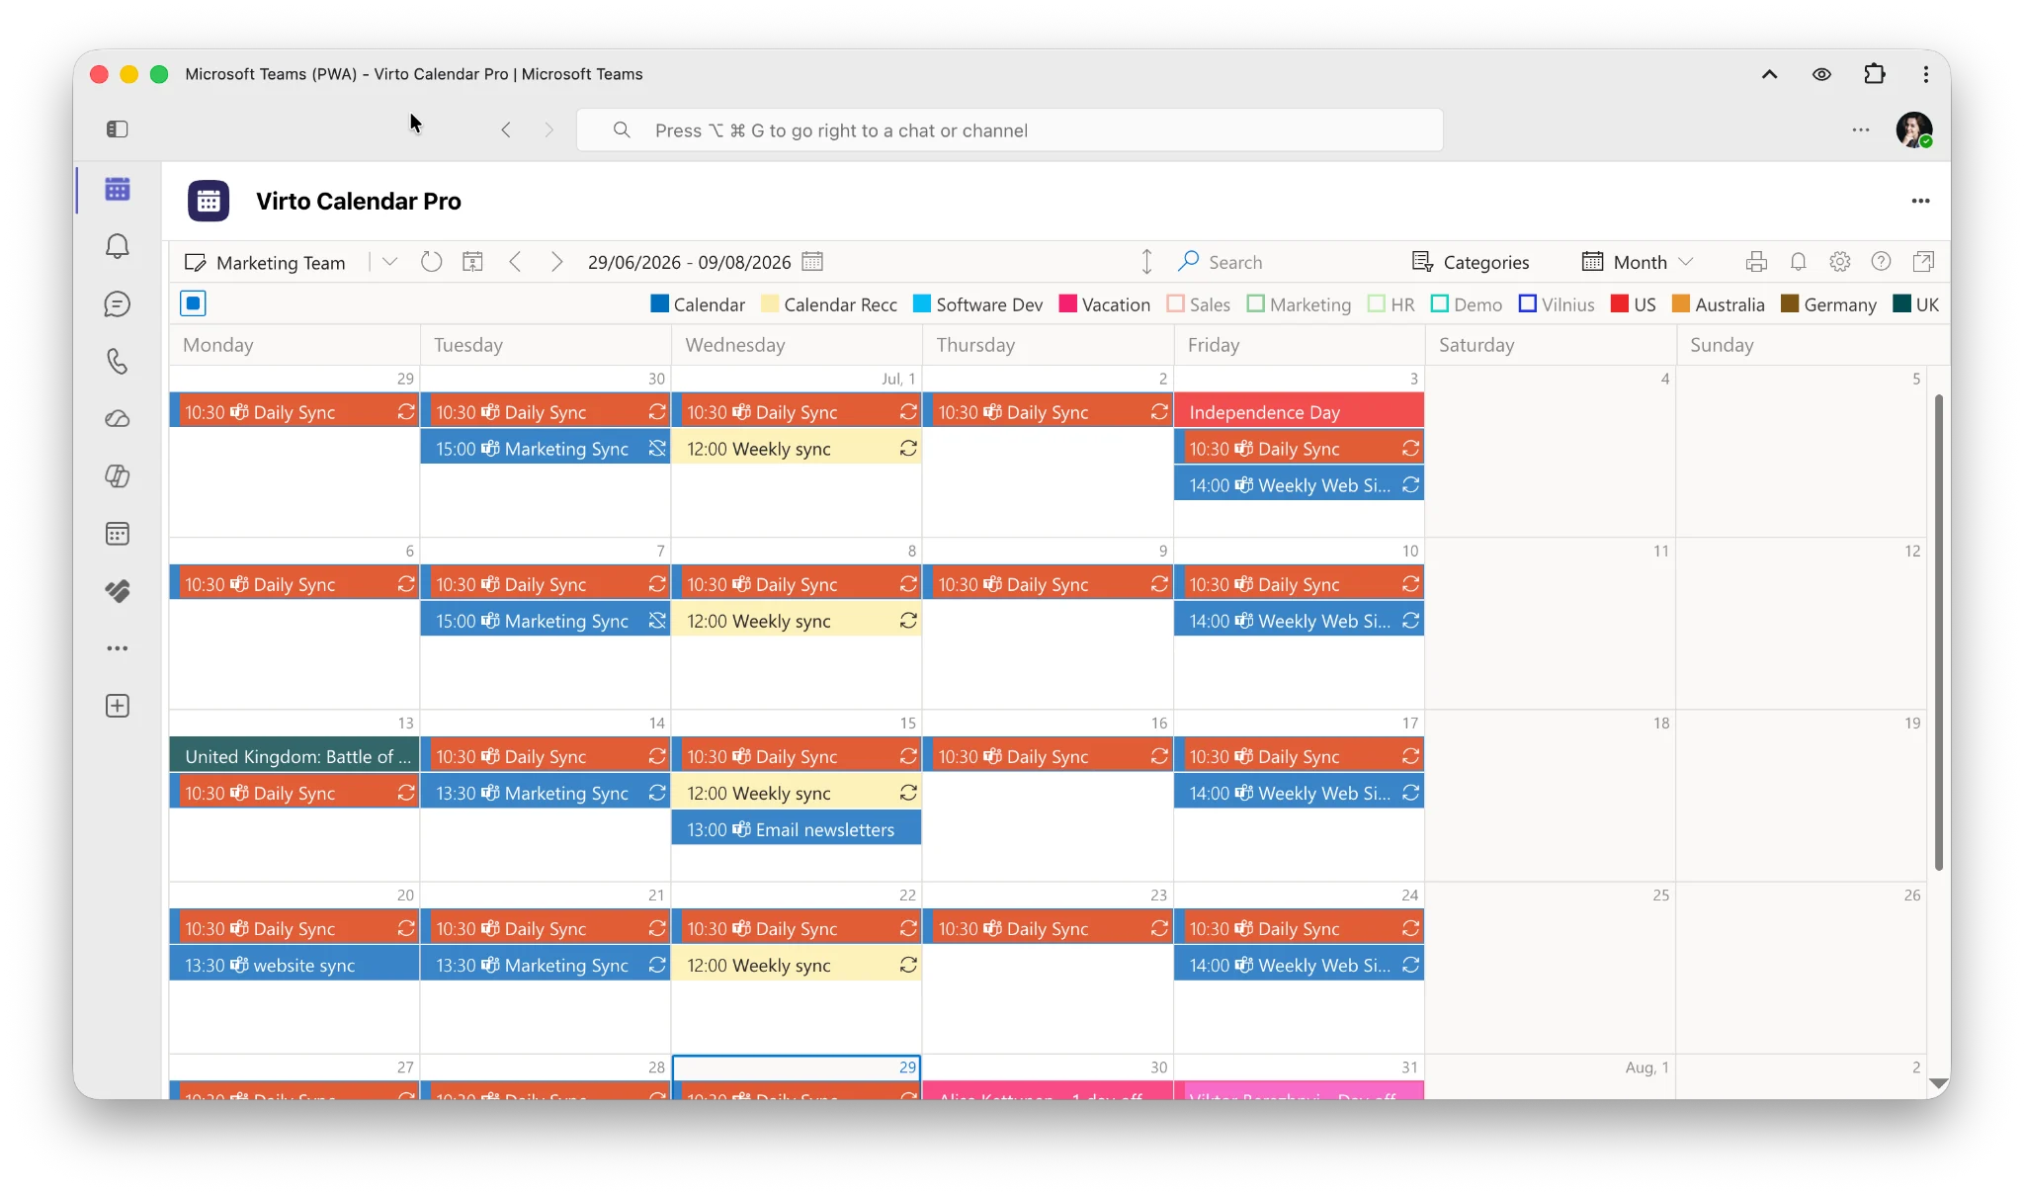Go back in Teams history

506,129
